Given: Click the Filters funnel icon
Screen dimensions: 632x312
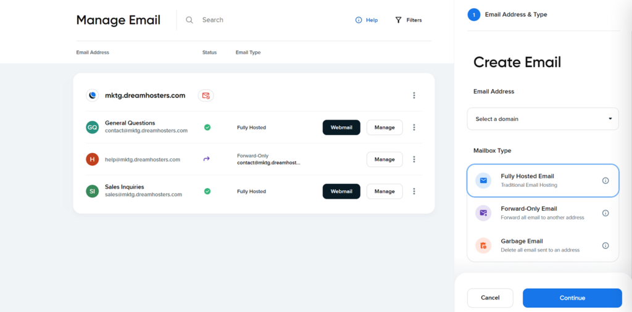Looking at the screenshot, I should point(398,20).
